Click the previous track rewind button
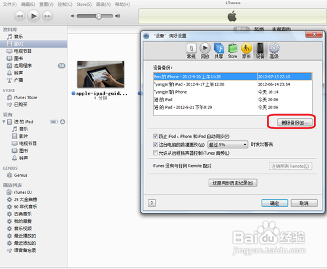327x269 pixels. tap(20, 16)
